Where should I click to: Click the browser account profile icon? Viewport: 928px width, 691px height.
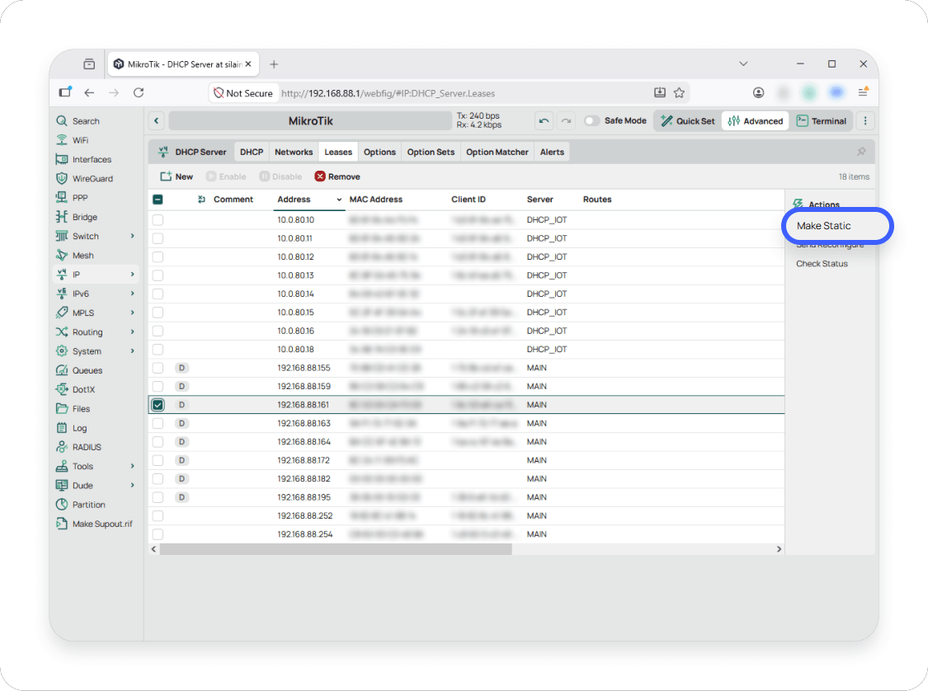coord(758,93)
